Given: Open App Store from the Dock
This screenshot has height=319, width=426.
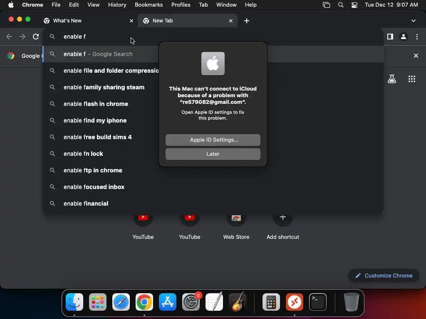Looking at the screenshot, I should (x=168, y=302).
